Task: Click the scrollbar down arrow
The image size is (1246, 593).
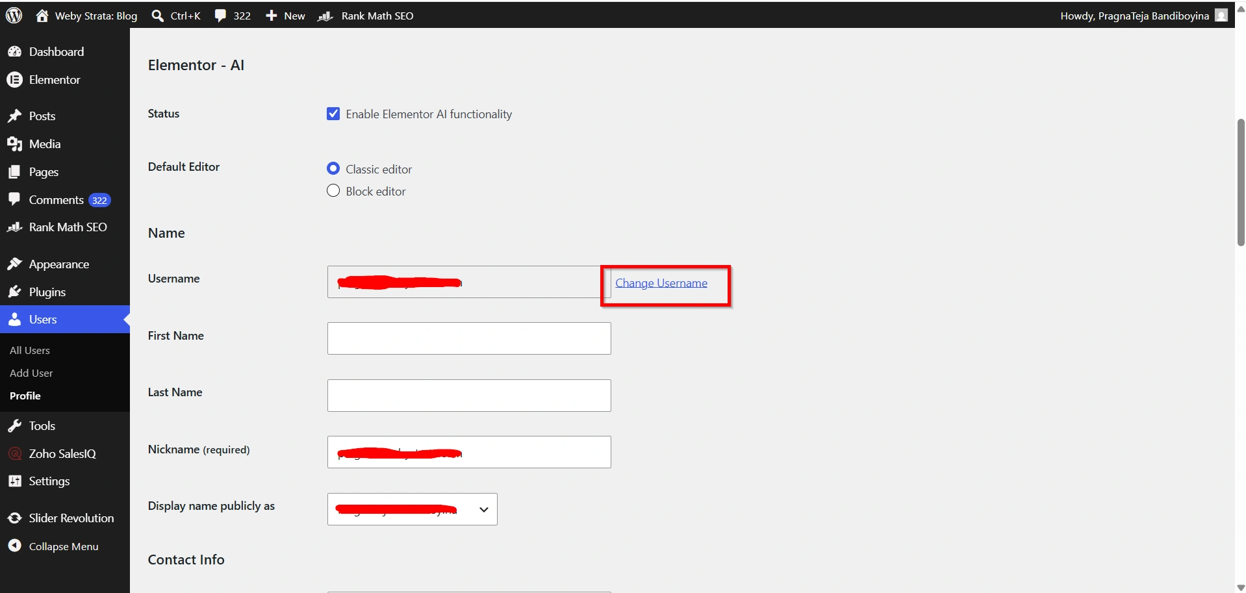Action: [x=1241, y=587]
